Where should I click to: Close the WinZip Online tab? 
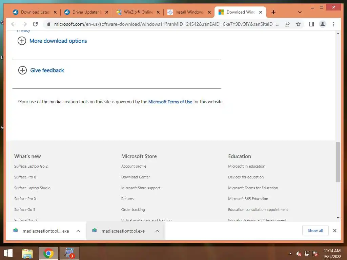158,12
